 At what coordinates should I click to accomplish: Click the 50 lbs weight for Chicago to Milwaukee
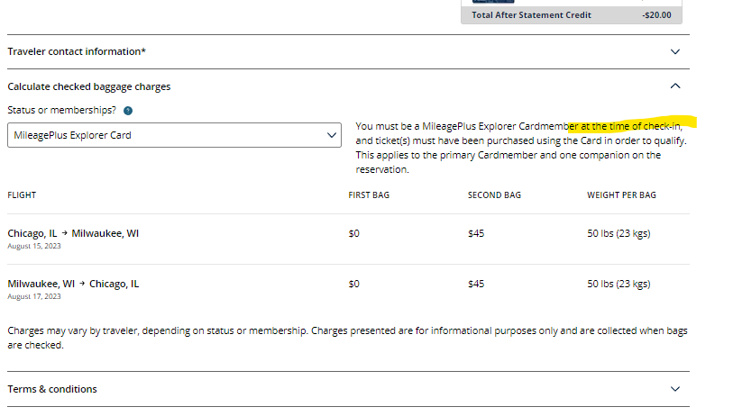pyautogui.click(x=618, y=233)
